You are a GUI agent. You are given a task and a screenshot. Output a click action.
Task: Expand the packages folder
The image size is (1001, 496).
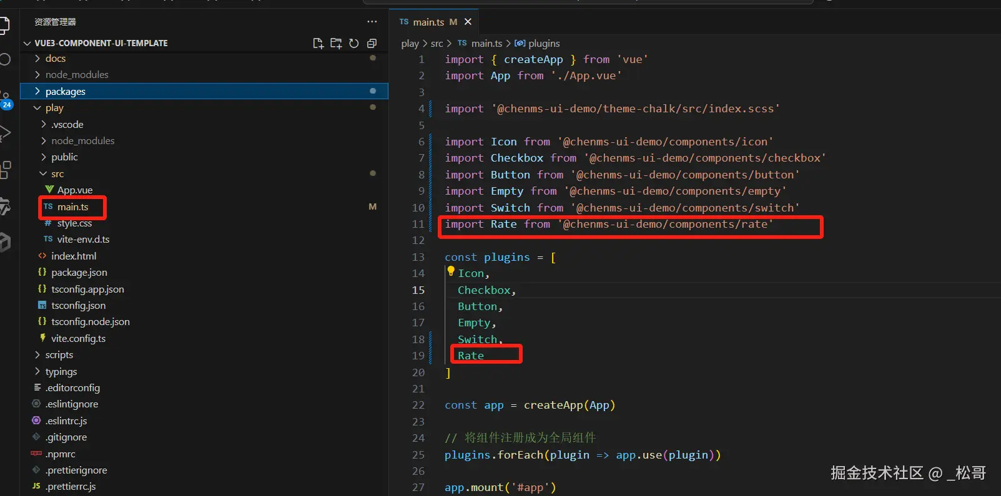(x=65, y=91)
